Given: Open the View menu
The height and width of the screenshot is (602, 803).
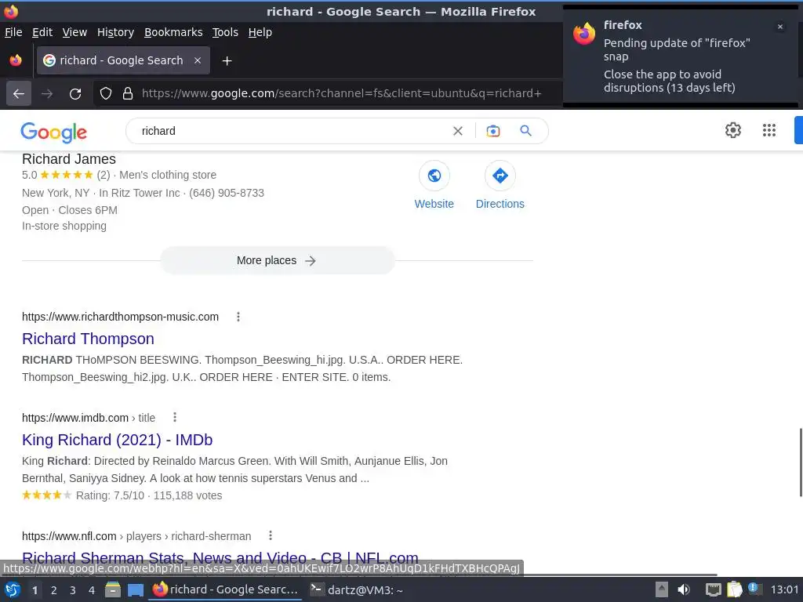Looking at the screenshot, I should pos(74,32).
